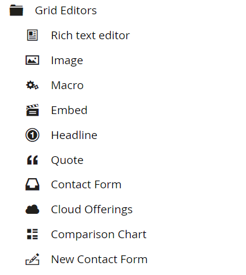Click the Contact Form inbox tray icon
This screenshot has width=246, height=275.
tap(32, 185)
